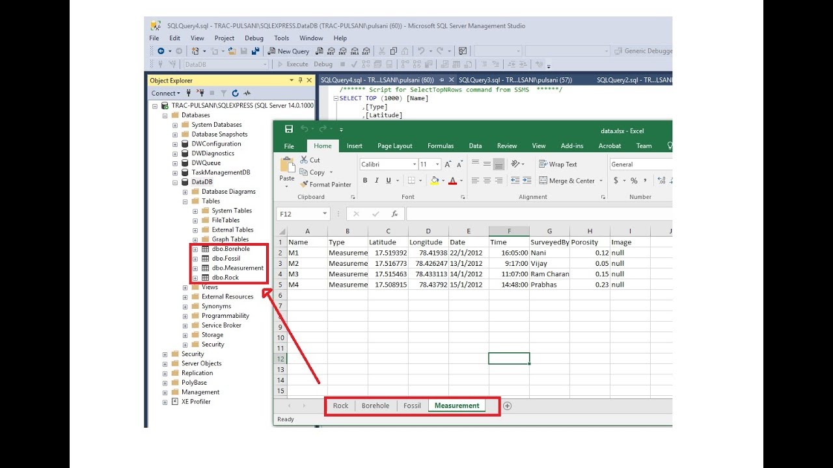
Task: Expand the dbo.Borehole table node
Action: tap(195, 249)
